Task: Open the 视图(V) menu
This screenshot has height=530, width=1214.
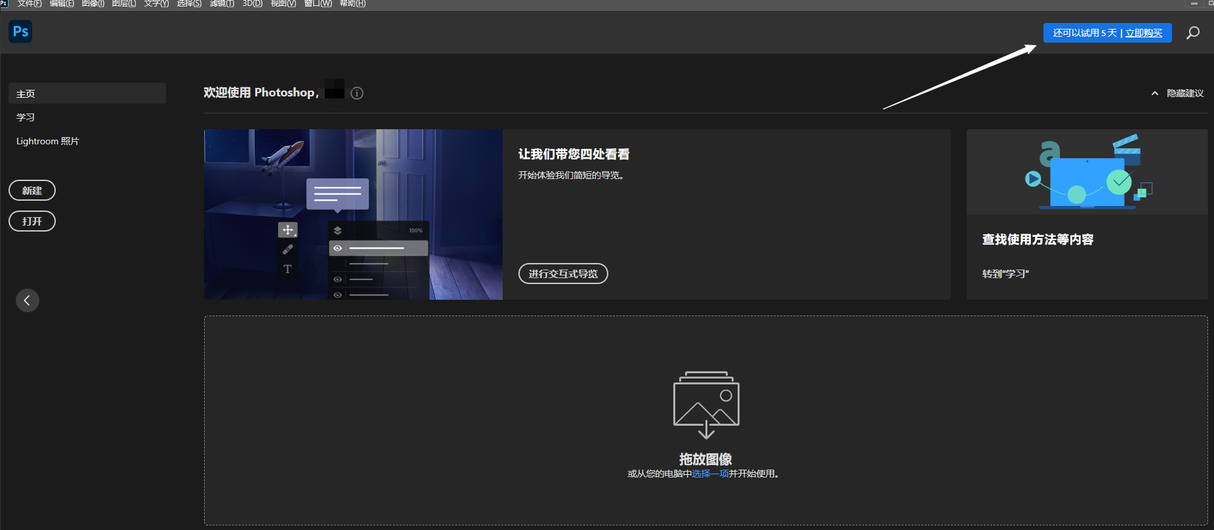Action: [283, 4]
